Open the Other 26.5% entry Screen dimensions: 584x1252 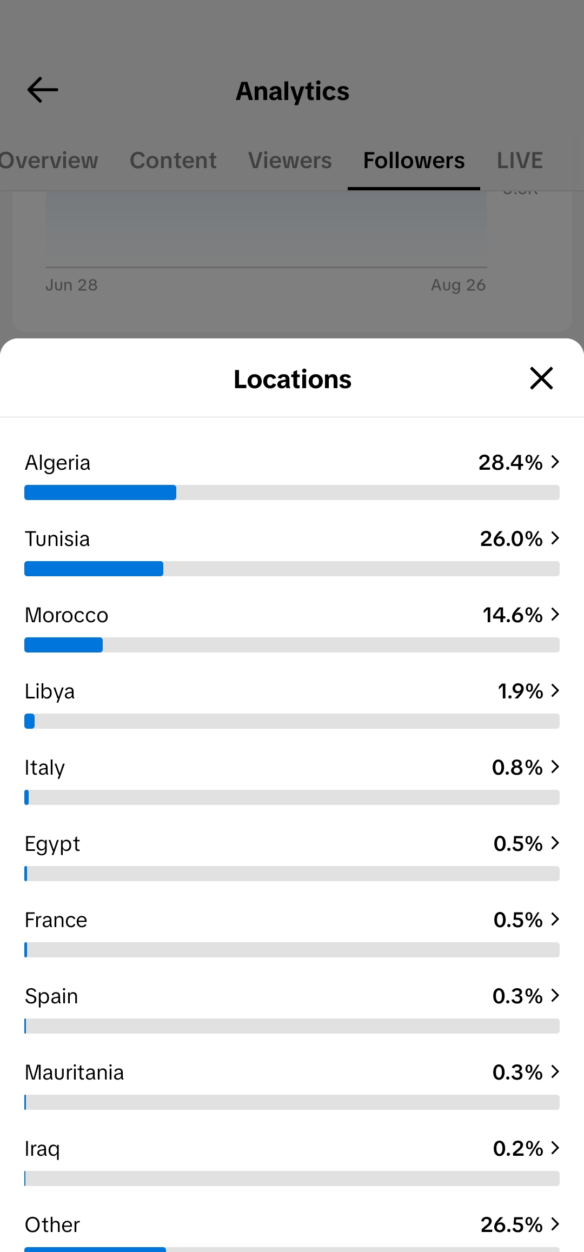(292, 1234)
